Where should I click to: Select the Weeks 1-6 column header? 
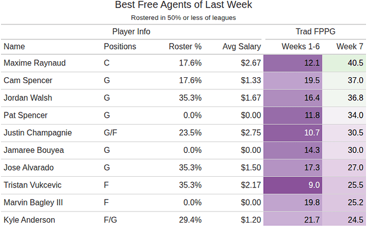click(301, 46)
